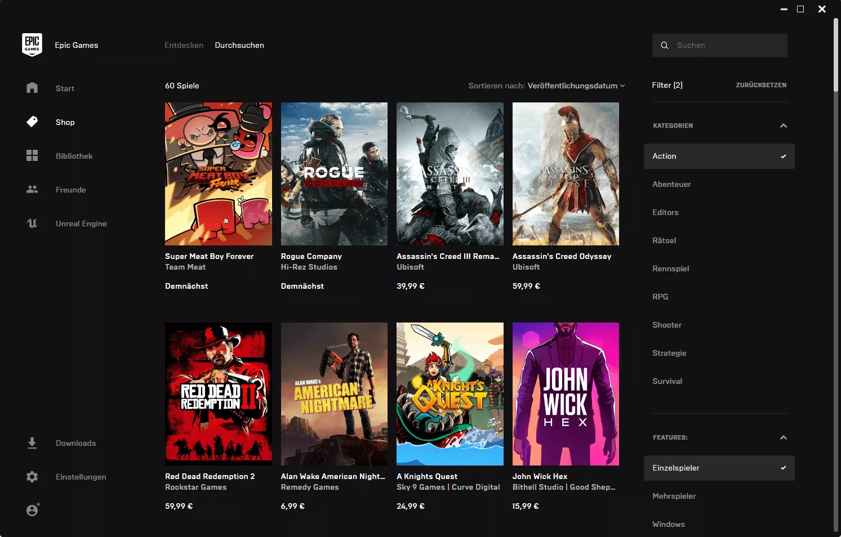Screen dimensions: 841x537
Task: Open Start via the home icon
Action: point(32,88)
